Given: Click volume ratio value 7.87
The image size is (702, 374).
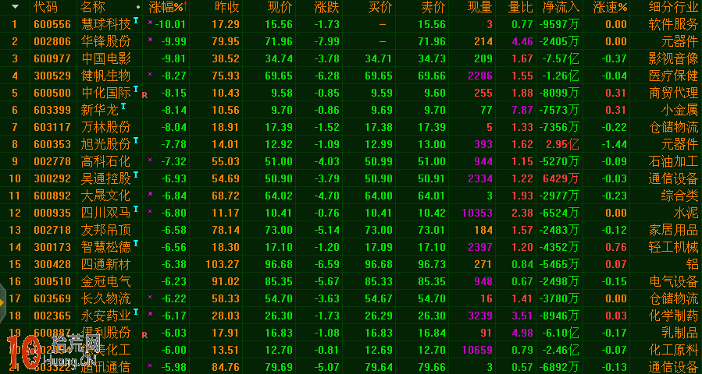Looking at the screenshot, I should click(522, 110).
